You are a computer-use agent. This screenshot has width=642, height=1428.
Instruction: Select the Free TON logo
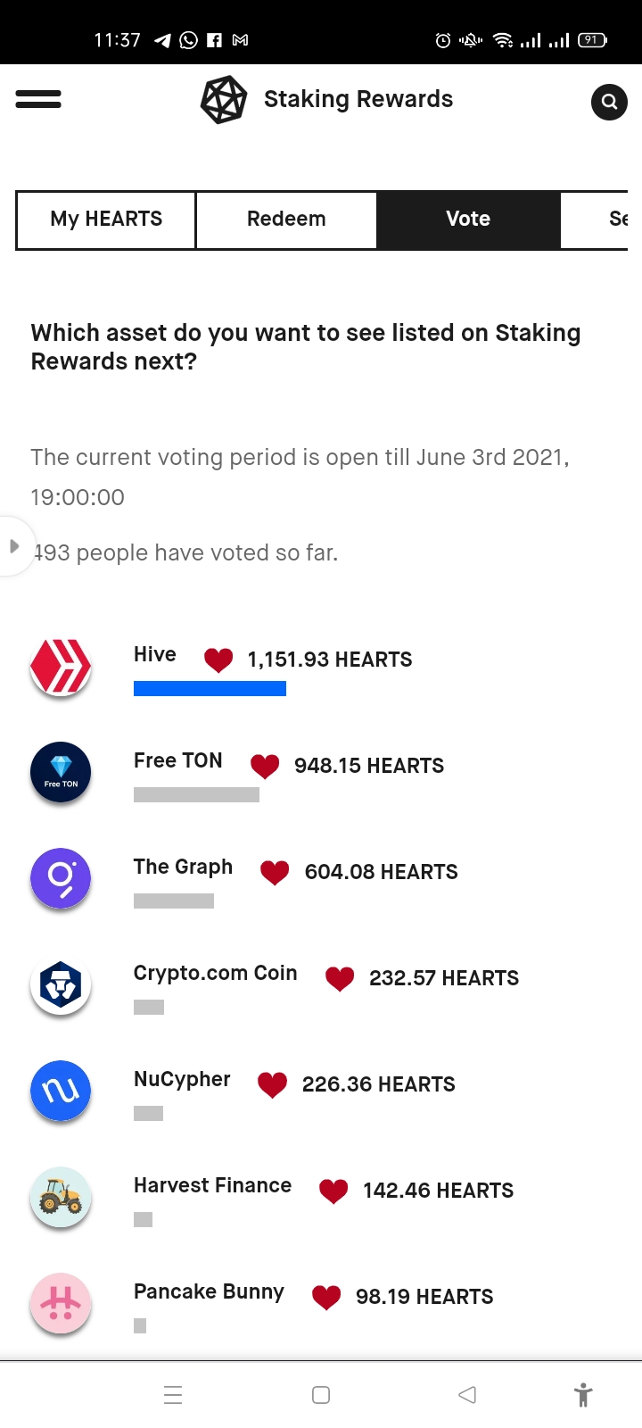(61, 772)
